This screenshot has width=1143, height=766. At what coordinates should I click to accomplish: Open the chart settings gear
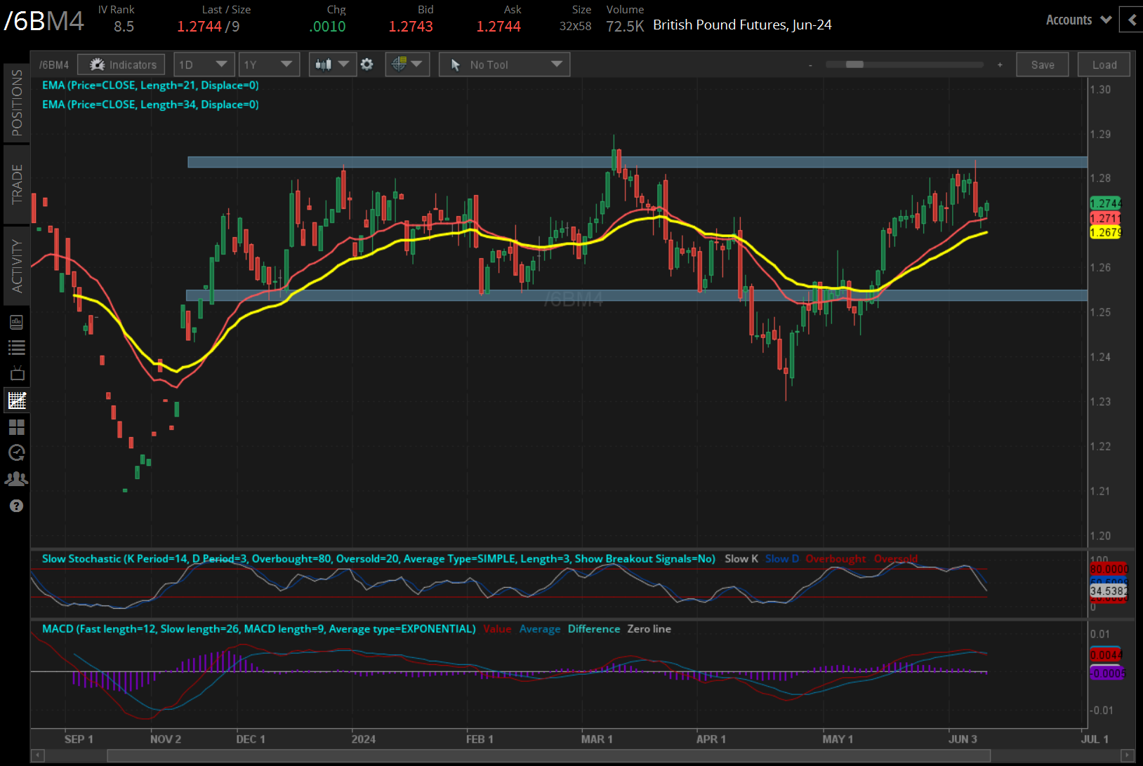pos(366,65)
